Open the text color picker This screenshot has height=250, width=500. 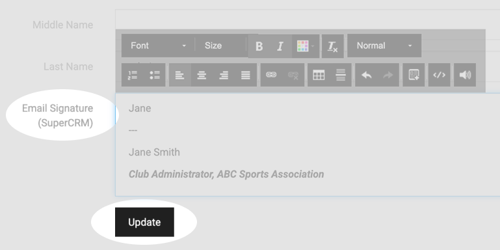[306, 46]
